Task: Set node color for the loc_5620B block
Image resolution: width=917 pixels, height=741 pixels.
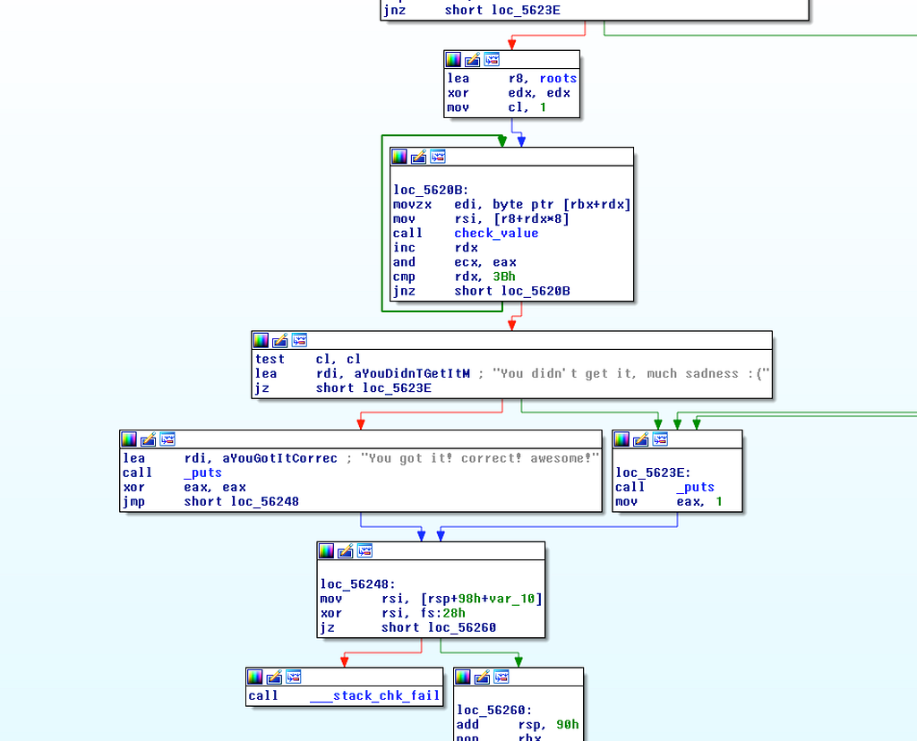Action: [x=399, y=157]
